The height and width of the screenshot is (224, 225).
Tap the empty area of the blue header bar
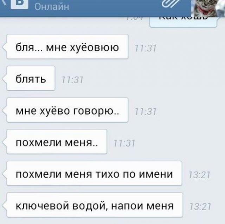tap(115, 8)
